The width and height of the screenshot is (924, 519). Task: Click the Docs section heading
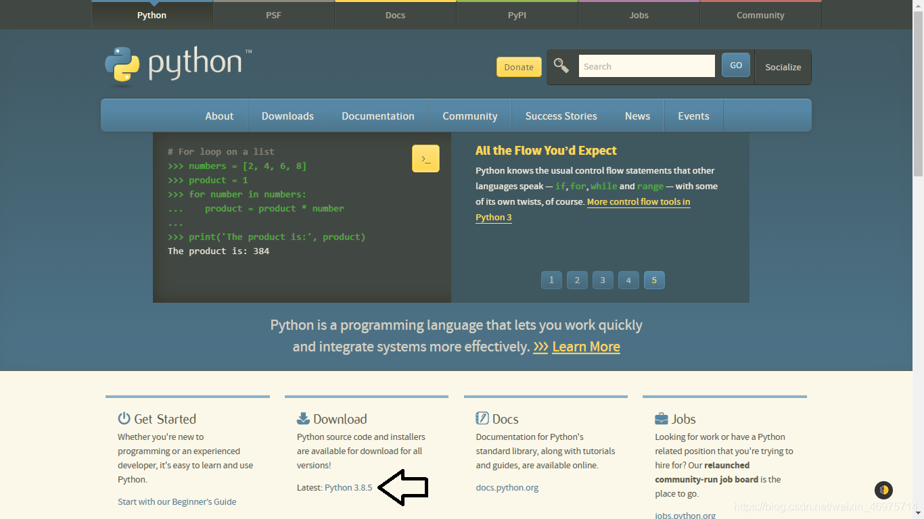coord(505,419)
